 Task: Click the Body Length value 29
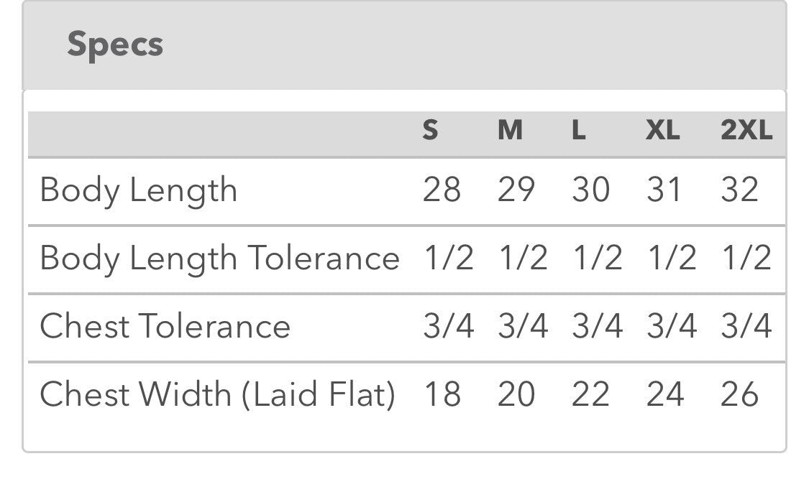[x=516, y=190]
